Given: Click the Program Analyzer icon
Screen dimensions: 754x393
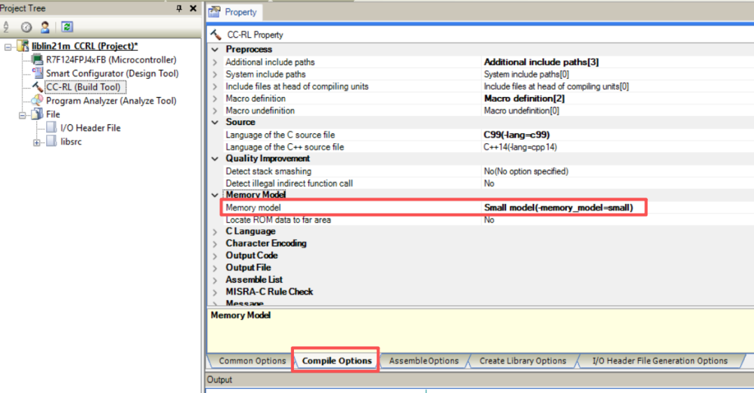Looking at the screenshot, I should (x=38, y=101).
